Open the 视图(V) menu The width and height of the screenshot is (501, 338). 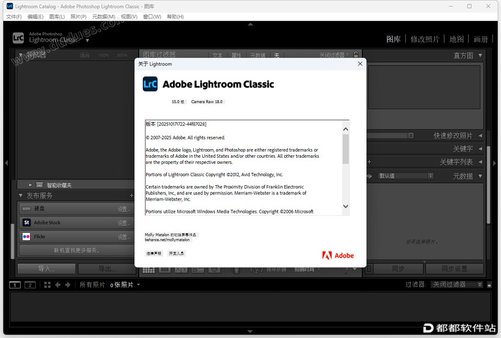pyautogui.click(x=129, y=17)
